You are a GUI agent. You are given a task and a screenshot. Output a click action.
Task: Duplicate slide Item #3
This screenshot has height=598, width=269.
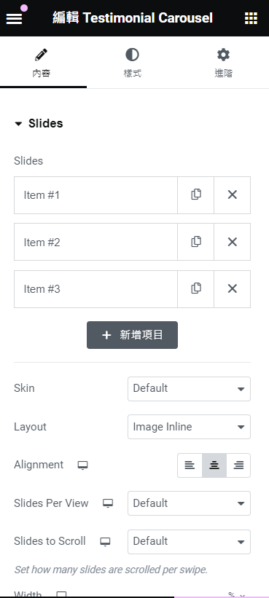196,288
